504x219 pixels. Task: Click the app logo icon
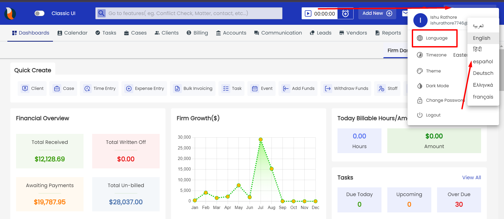tap(10, 13)
